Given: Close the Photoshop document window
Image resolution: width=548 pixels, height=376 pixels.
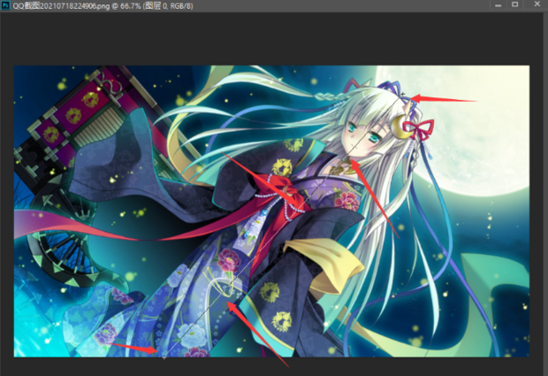Looking at the screenshot, I should pos(537,4).
